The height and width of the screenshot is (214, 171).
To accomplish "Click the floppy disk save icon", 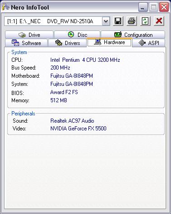I will [118, 21].
